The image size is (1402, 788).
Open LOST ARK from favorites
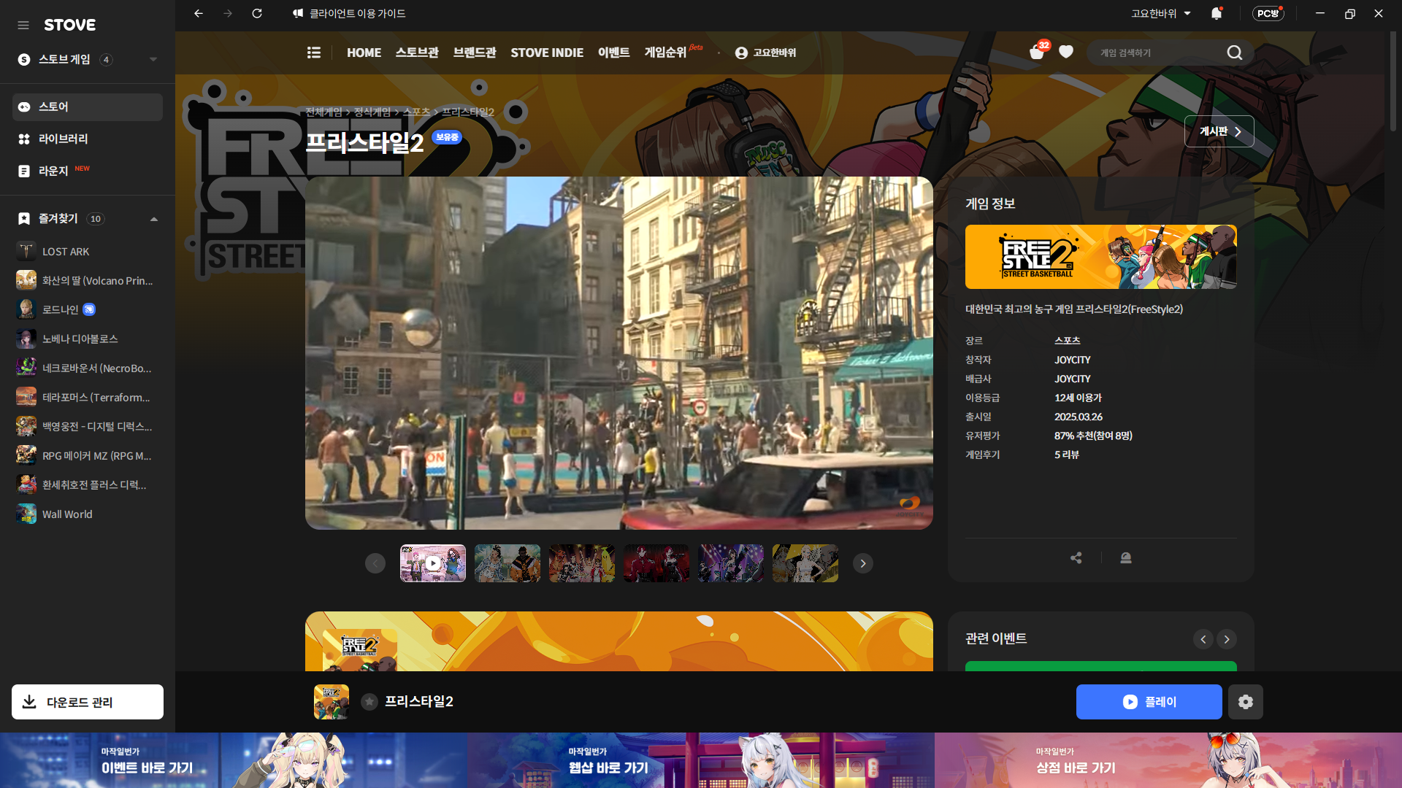click(x=88, y=252)
